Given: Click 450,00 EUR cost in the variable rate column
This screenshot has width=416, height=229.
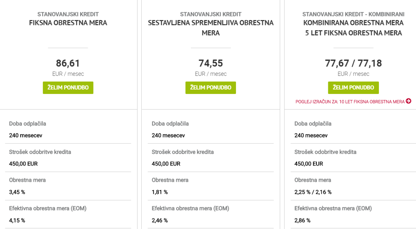Looking at the screenshot, I should [x=166, y=164].
